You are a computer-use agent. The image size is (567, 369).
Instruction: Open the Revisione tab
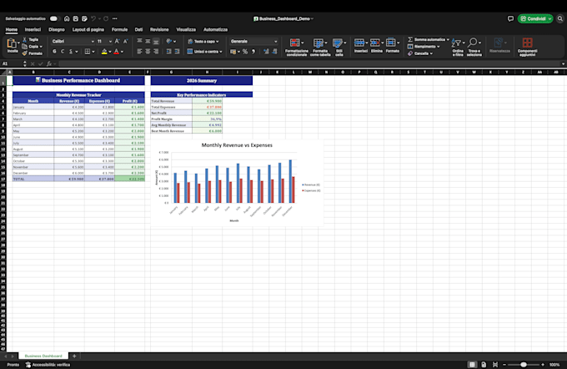pyautogui.click(x=159, y=30)
